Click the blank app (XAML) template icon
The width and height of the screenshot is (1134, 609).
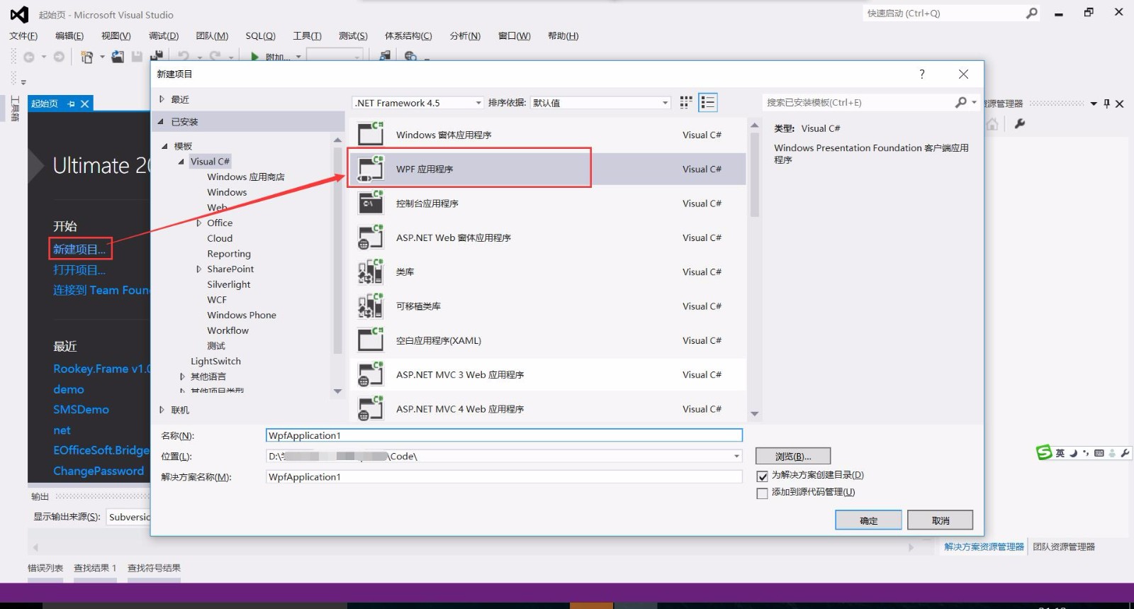point(371,340)
